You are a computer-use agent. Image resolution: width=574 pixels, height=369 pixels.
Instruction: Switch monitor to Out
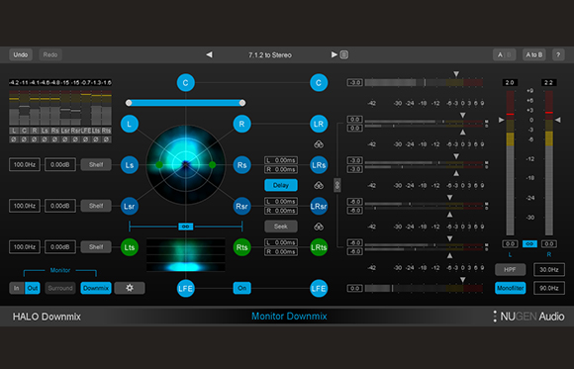[33, 288]
